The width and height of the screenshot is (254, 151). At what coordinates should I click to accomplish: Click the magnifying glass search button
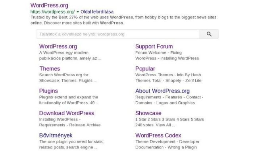(209, 34)
